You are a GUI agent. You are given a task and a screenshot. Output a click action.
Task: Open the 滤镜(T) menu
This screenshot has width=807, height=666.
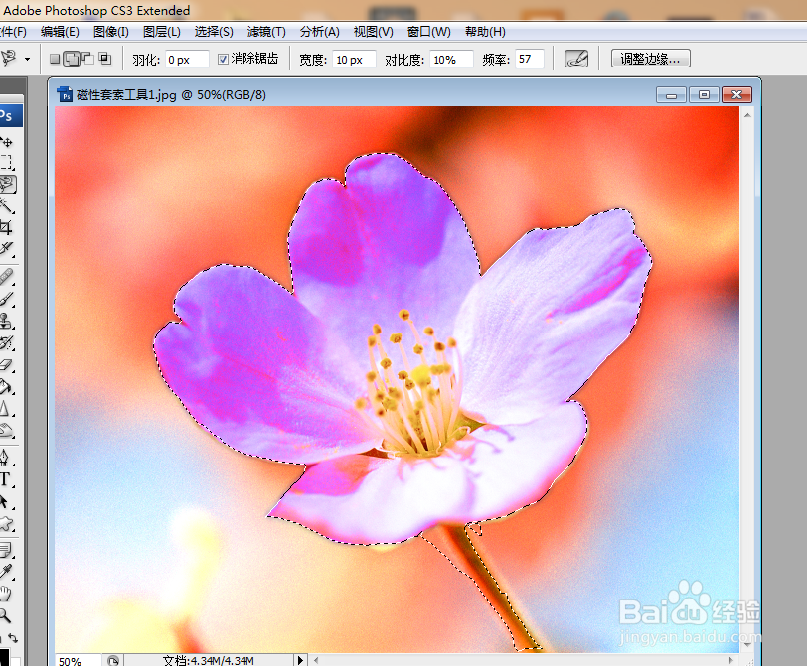[x=266, y=32]
